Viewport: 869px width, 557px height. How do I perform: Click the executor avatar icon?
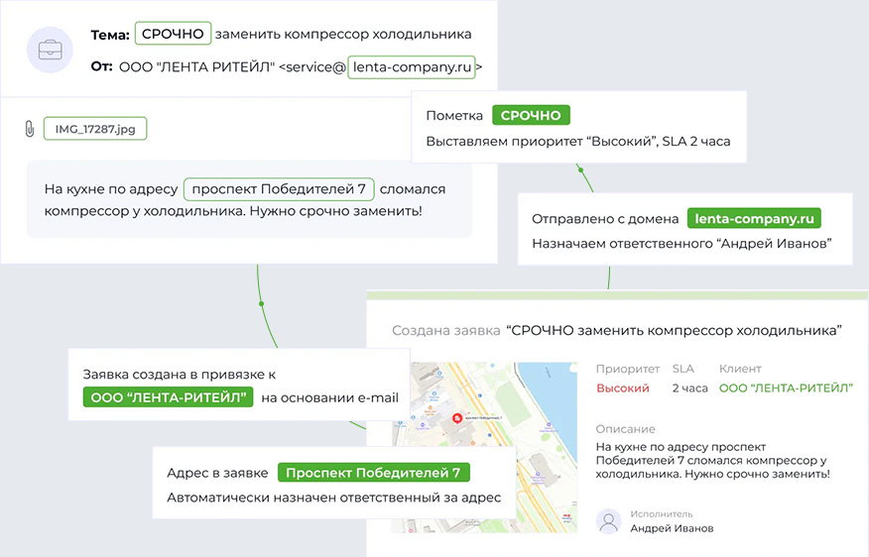608,521
